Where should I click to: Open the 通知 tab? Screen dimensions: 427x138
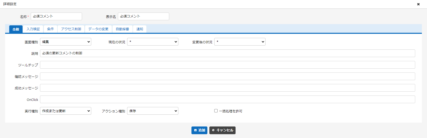(x=140, y=29)
